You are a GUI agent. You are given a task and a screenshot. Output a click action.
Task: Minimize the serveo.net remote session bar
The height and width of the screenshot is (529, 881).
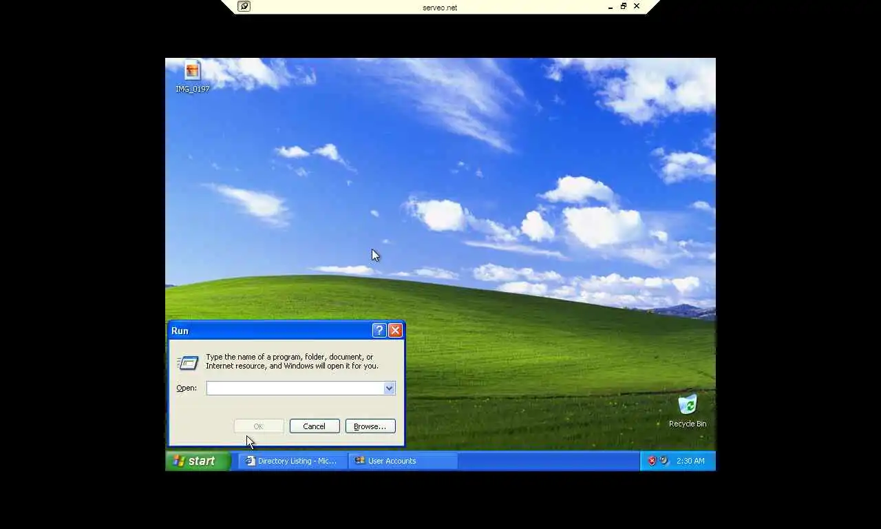[611, 7]
